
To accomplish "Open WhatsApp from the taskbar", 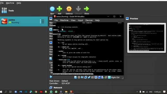I will pyautogui.click(x=56, y=92).
